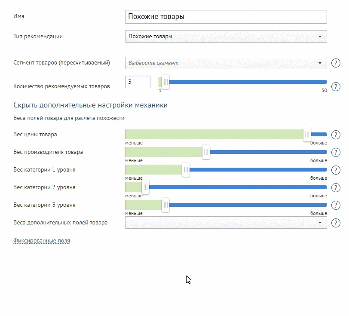This screenshot has width=349, height=316.
Task: Open help for product segment field
Action: point(336,63)
